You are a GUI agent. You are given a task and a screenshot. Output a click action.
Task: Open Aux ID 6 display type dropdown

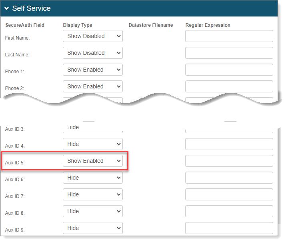[93, 178]
